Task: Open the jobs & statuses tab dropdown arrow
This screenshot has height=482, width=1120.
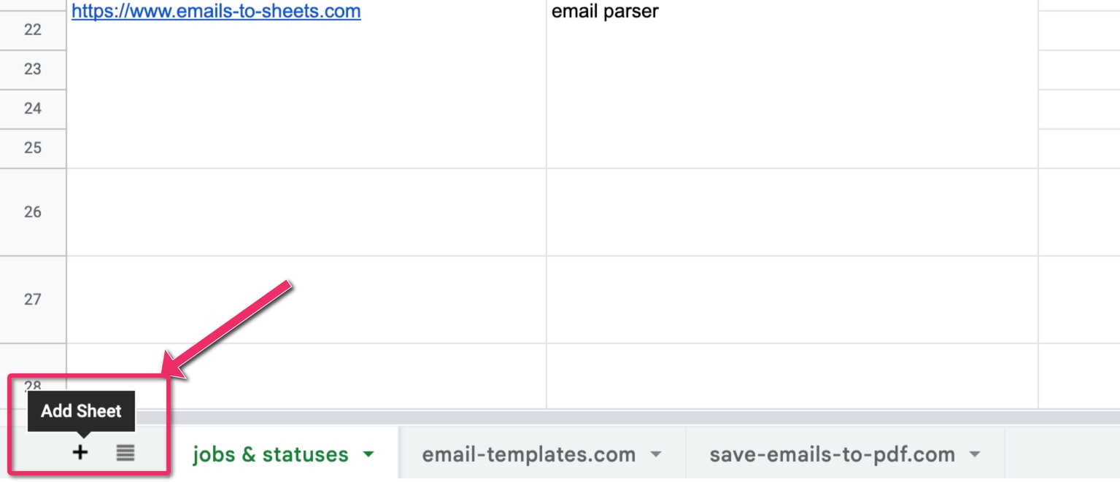Action: coord(368,455)
